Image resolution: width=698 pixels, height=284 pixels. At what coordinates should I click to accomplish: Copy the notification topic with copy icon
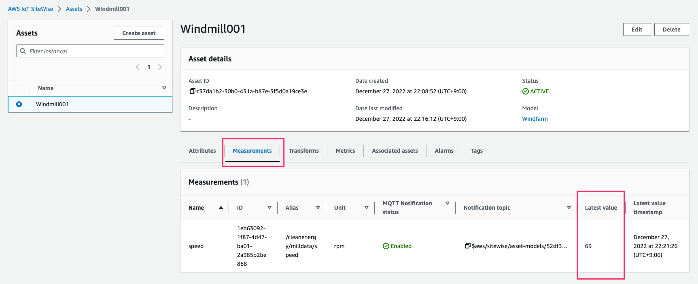[468, 246]
